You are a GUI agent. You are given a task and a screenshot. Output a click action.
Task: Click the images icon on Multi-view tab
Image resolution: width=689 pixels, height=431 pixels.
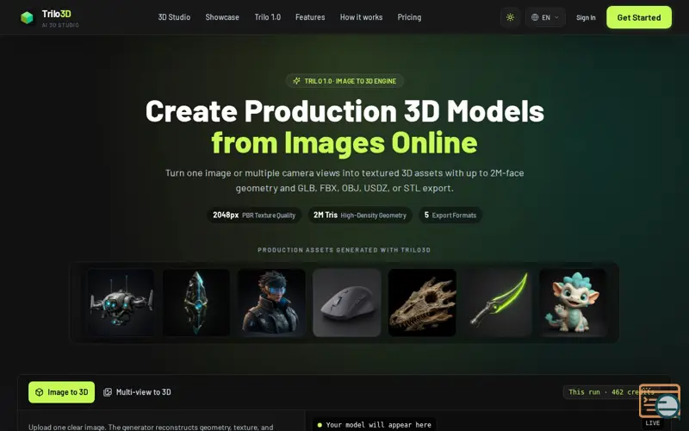pyautogui.click(x=108, y=392)
